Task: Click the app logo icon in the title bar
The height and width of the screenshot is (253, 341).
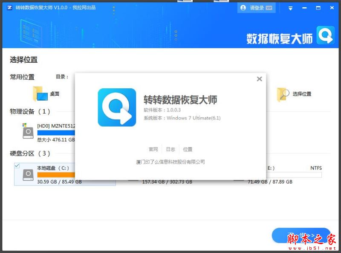Action: [x=9, y=7]
